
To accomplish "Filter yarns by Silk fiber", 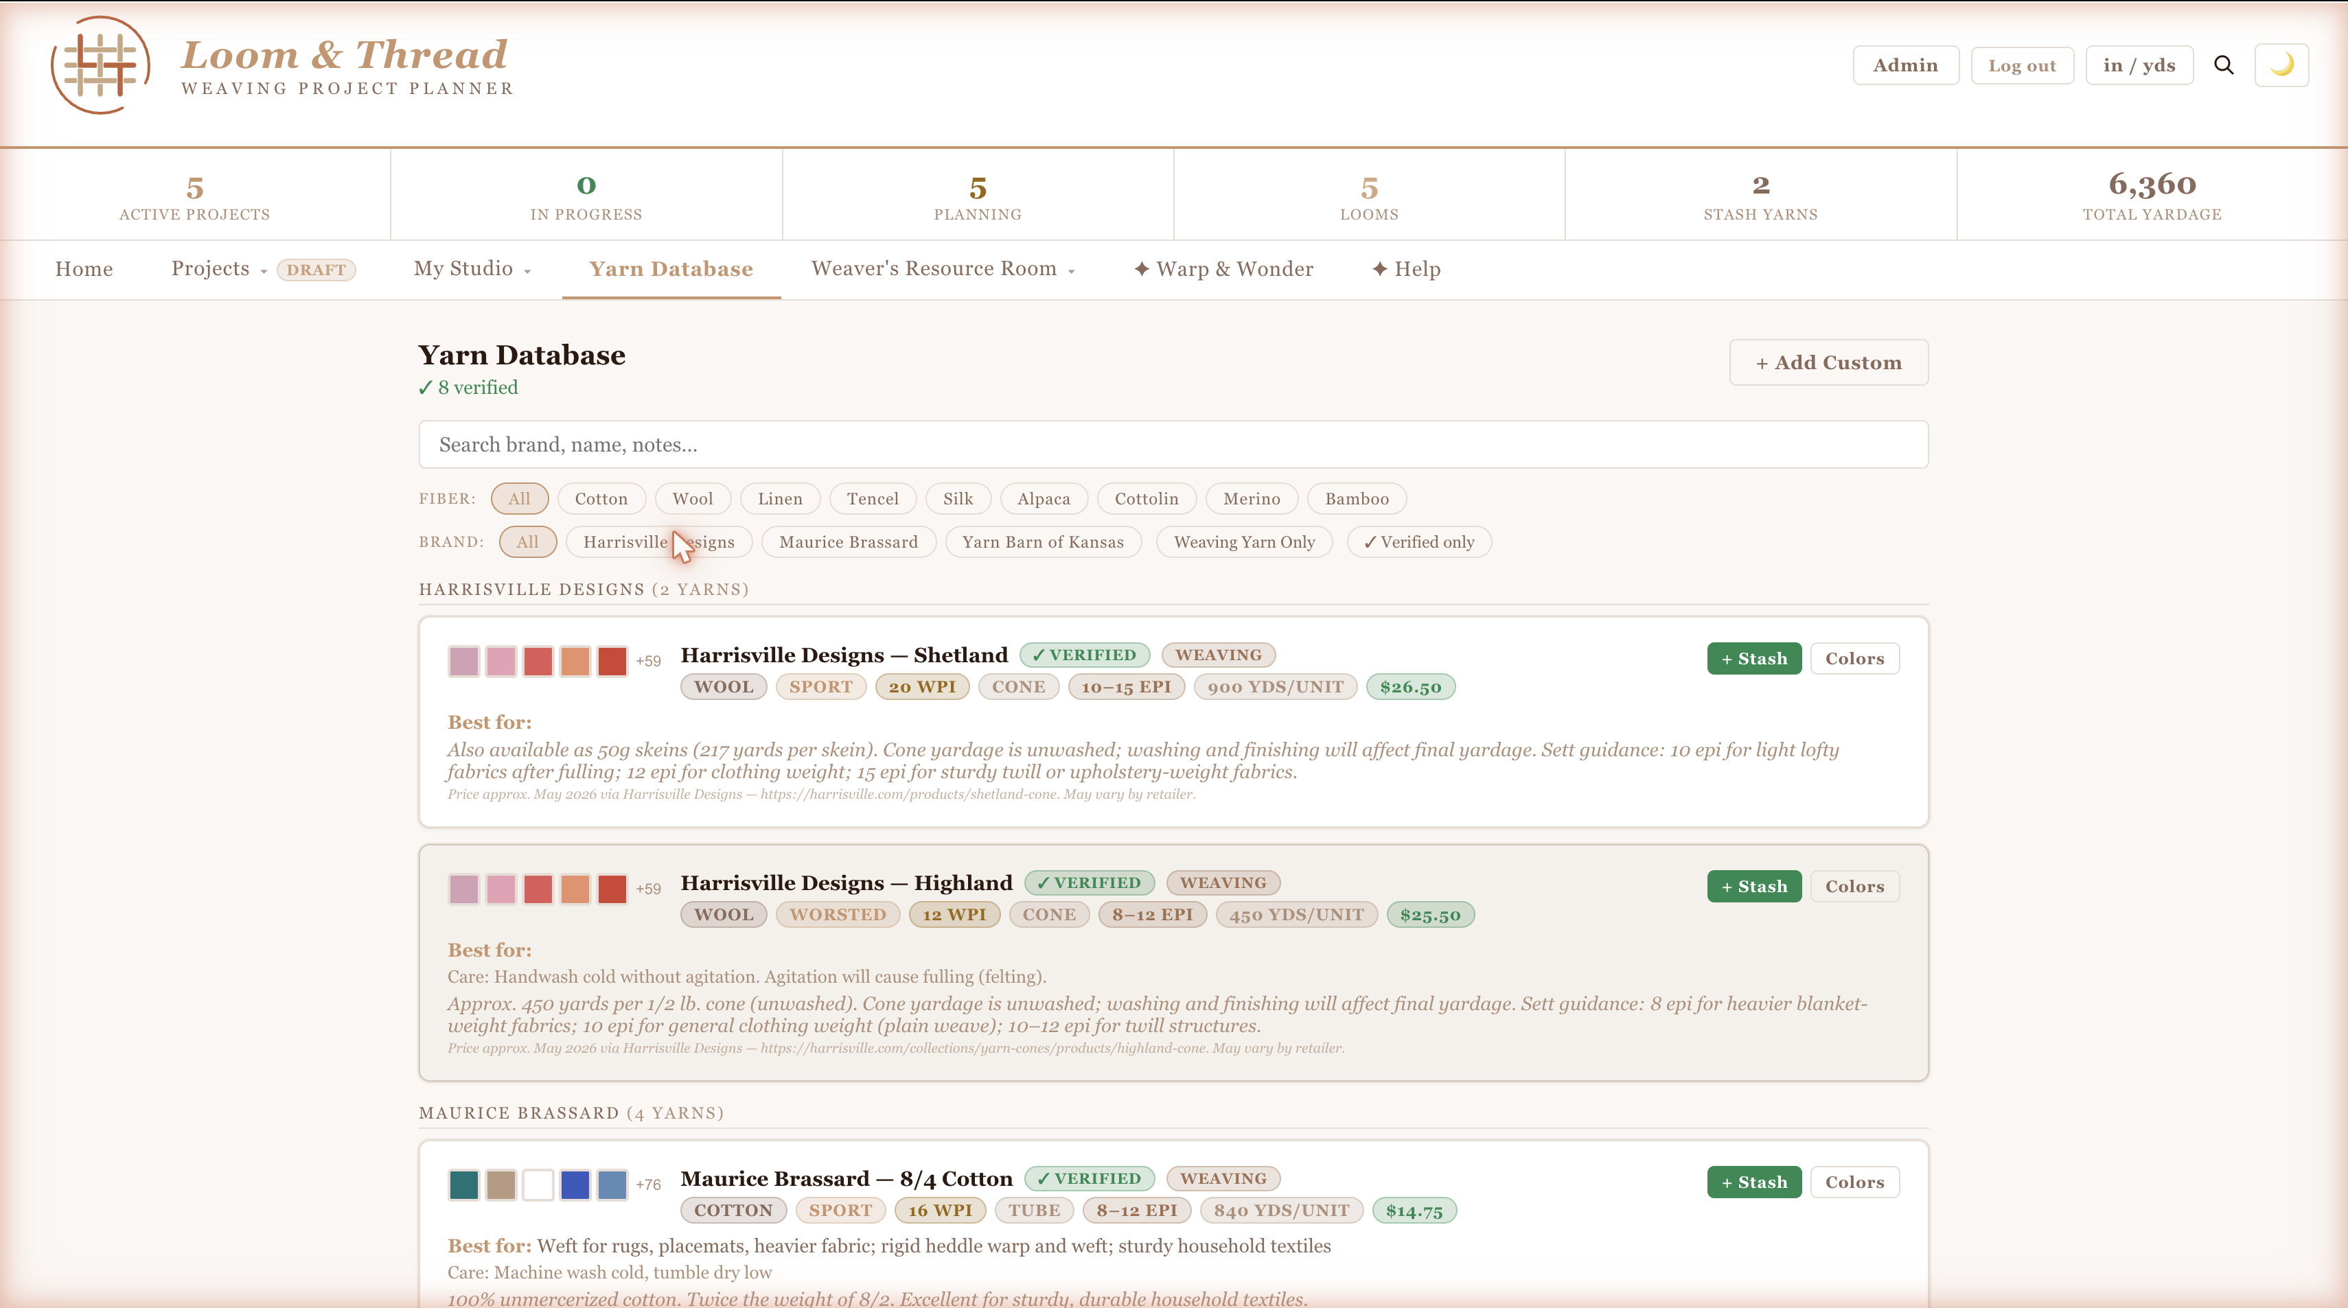I will click(x=958, y=498).
